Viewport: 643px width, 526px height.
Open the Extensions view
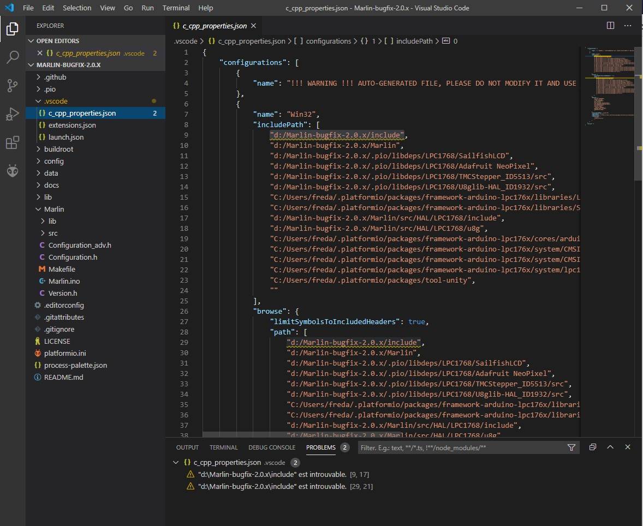click(x=12, y=143)
